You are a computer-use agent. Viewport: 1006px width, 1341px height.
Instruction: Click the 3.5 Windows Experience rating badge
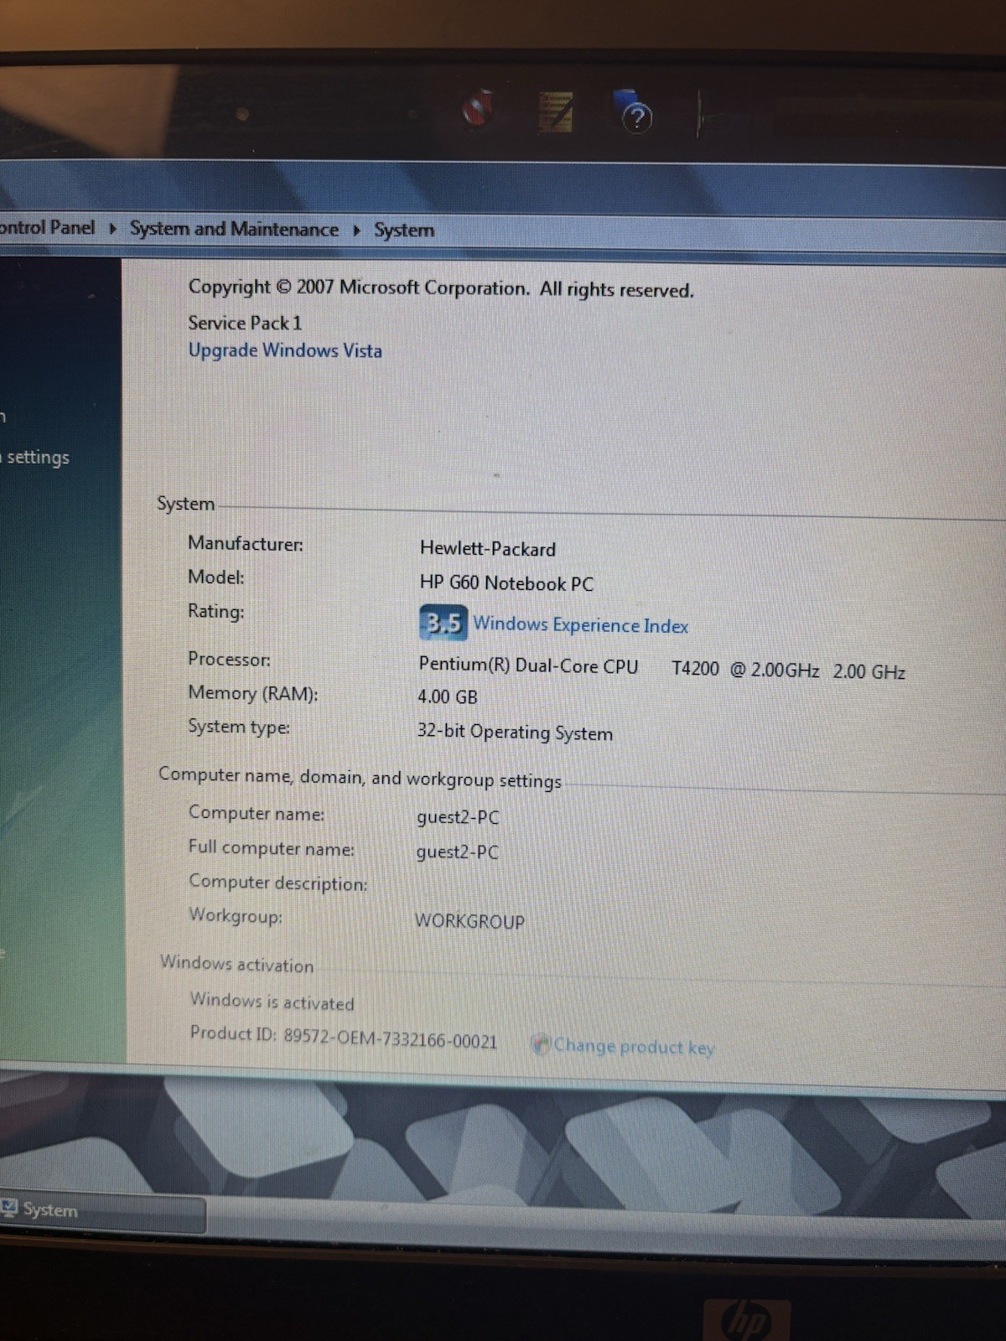click(443, 622)
